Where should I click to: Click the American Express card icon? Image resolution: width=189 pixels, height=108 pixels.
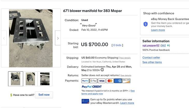point(118,81)
